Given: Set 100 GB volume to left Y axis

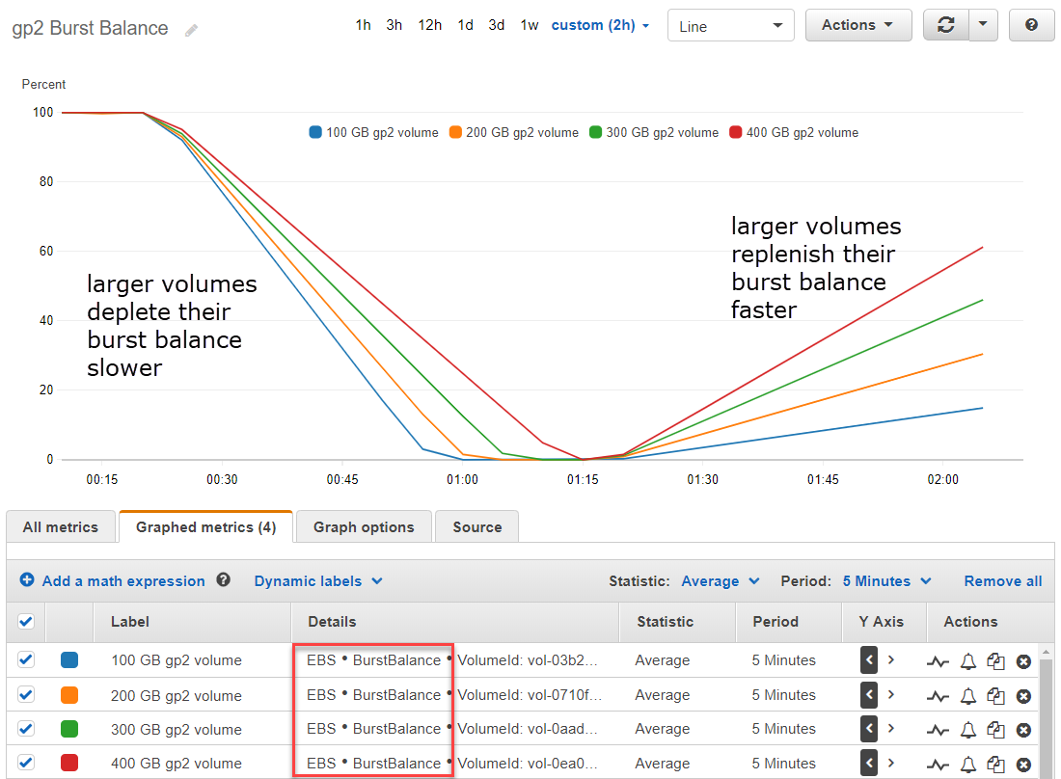Looking at the screenshot, I should [x=869, y=660].
